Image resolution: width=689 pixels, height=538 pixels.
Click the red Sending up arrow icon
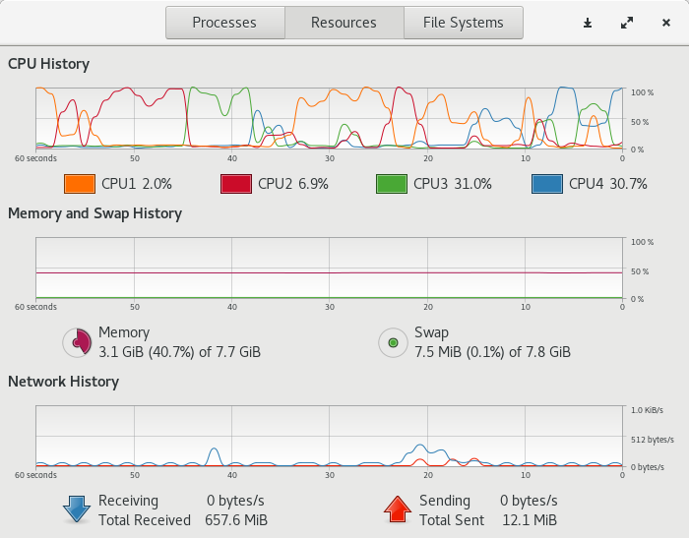coord(398,509)
